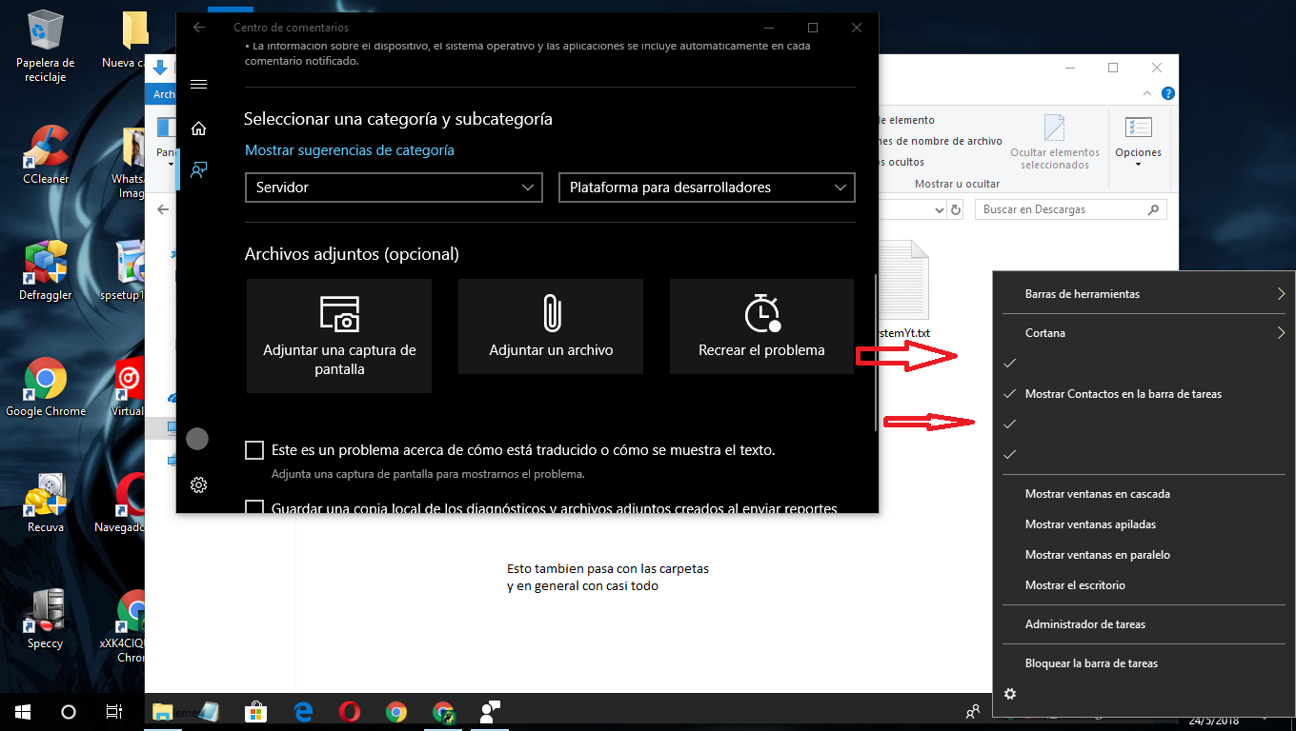
Task: Click the Buscar en Descargas search box
Action: tap(1071, 209)
